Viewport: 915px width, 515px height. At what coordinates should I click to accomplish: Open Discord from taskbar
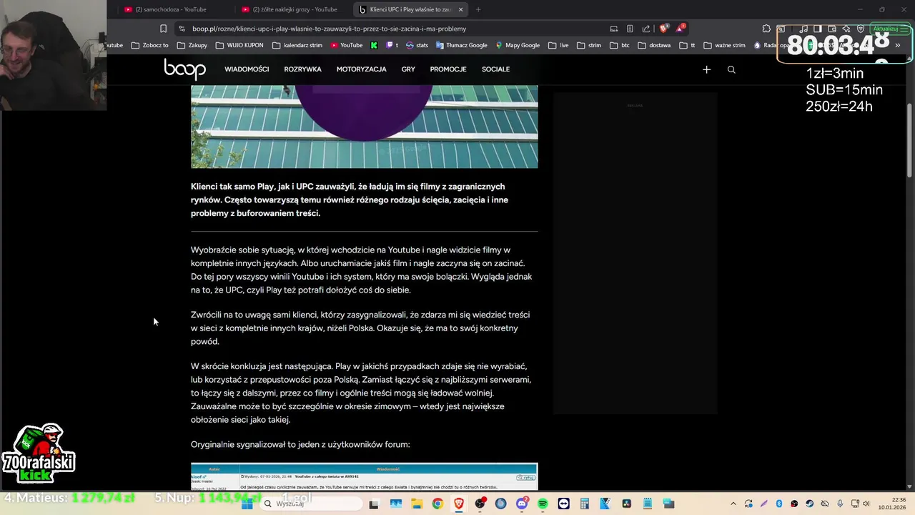coord(522,504)
